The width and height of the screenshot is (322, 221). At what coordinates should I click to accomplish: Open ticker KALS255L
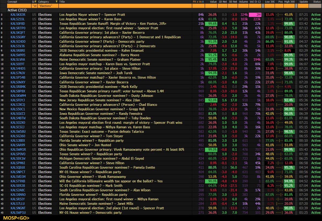(18, 19)
